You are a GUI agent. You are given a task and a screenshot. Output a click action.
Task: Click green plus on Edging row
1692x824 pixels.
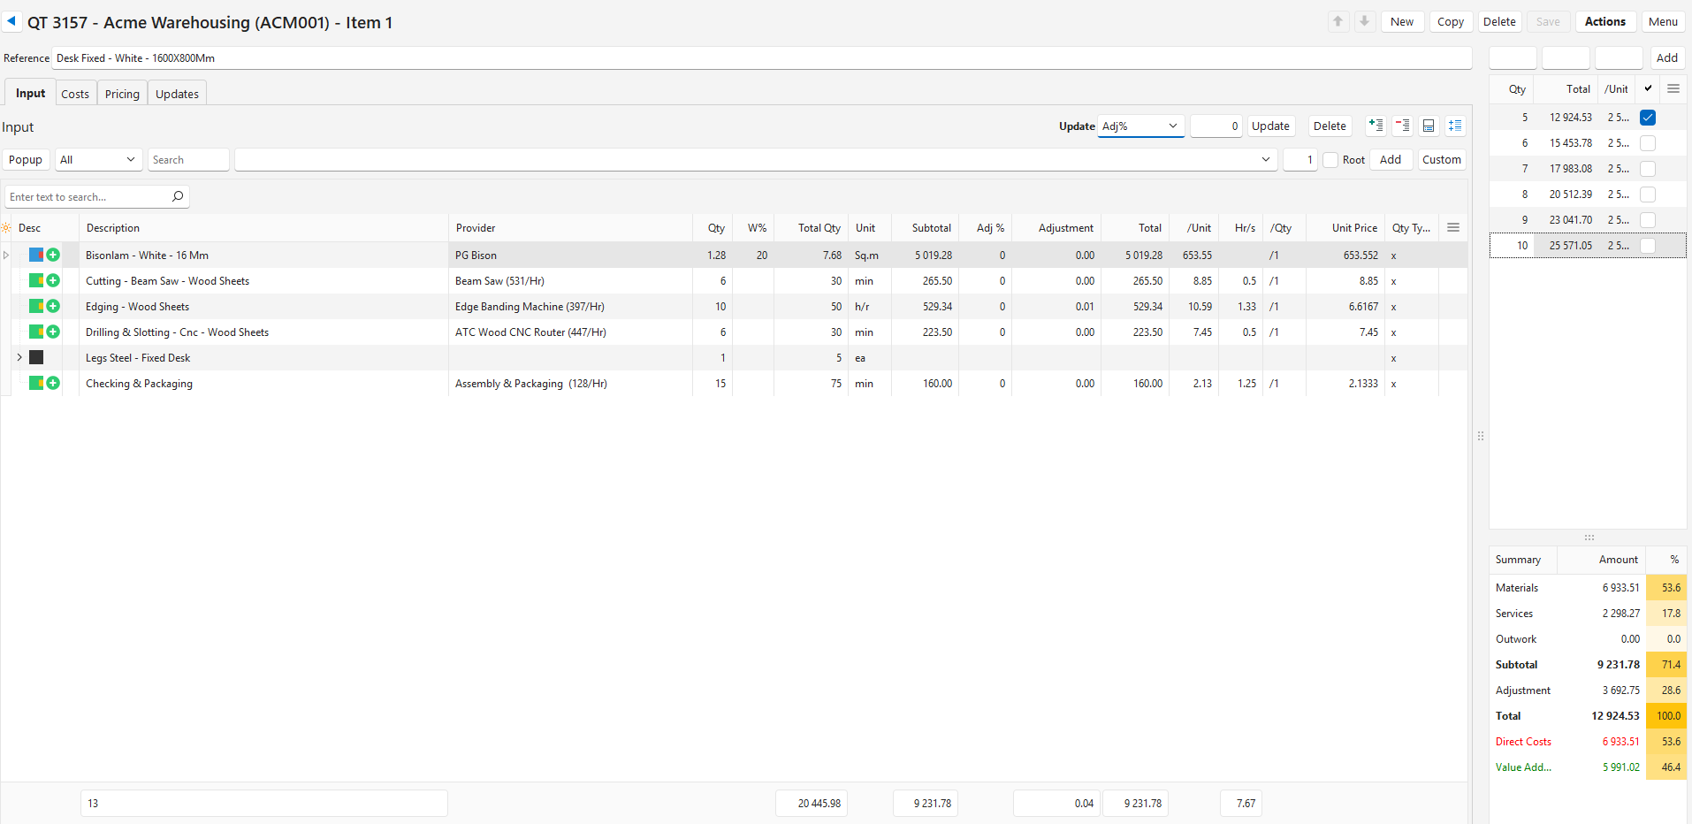[53, 306]
